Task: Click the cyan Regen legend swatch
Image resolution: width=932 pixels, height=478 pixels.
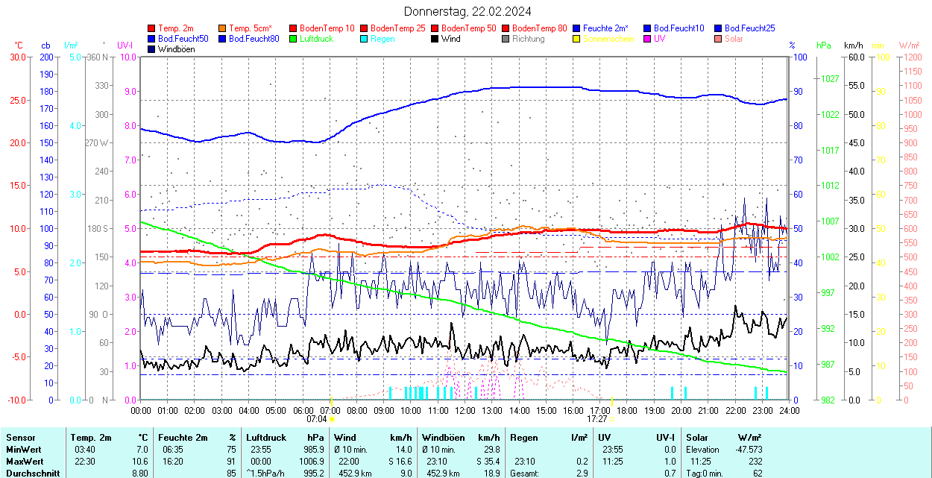Action: point(364,39)
